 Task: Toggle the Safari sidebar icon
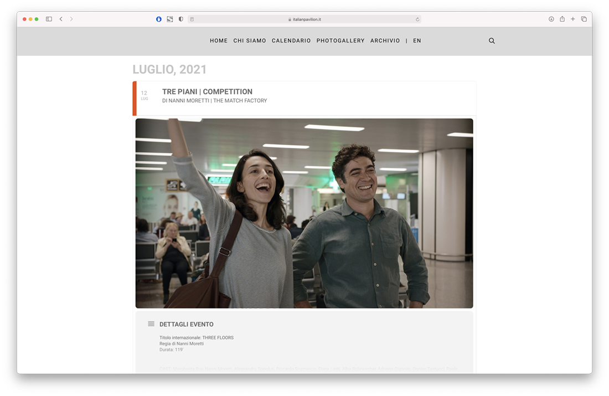(x=49, y=19)
